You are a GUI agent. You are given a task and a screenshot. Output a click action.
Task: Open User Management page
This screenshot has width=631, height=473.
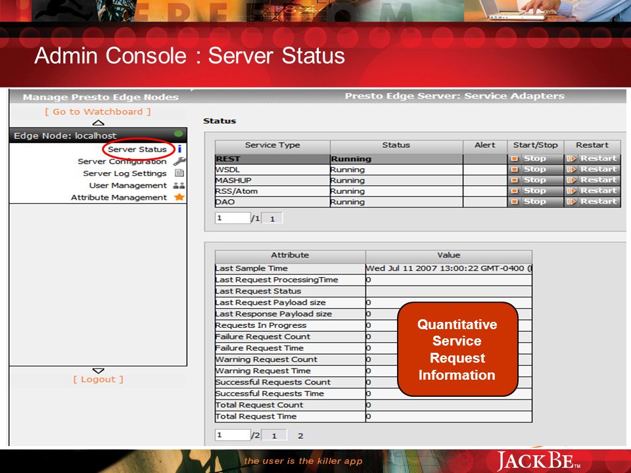(x=128, y=185)
